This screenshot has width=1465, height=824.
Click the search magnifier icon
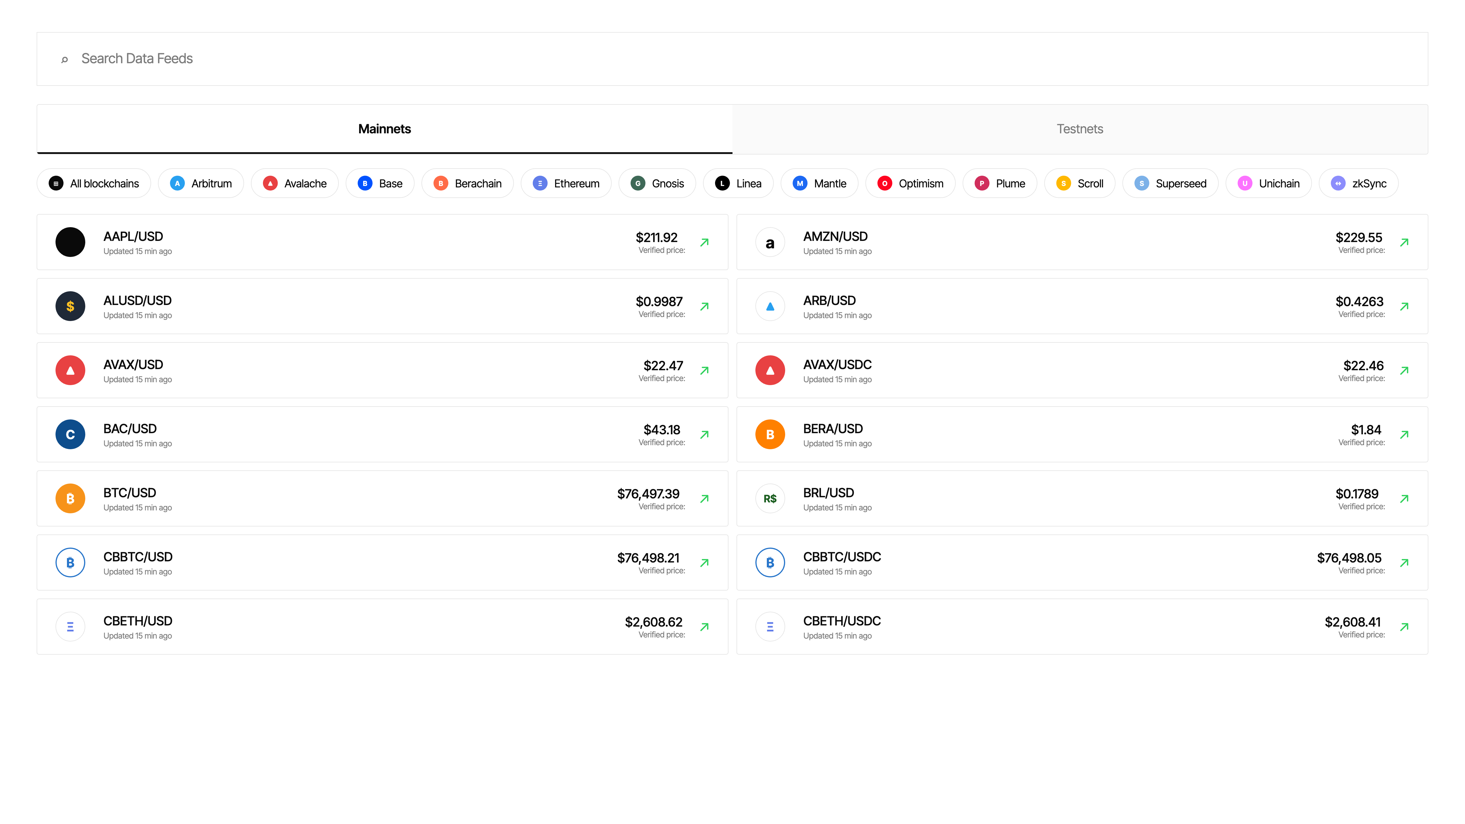[65, 59]
